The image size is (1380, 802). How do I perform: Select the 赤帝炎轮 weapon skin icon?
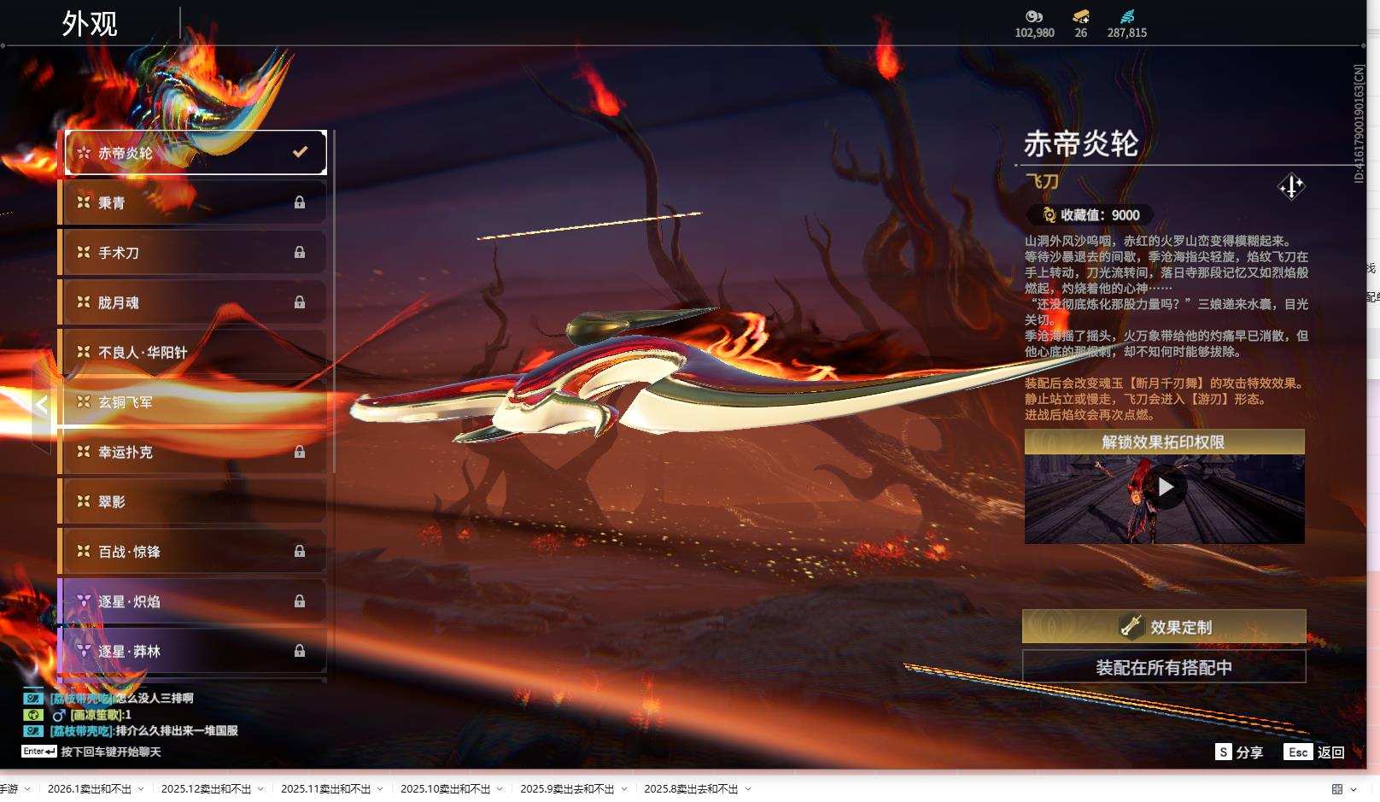[x=83, y=151]
